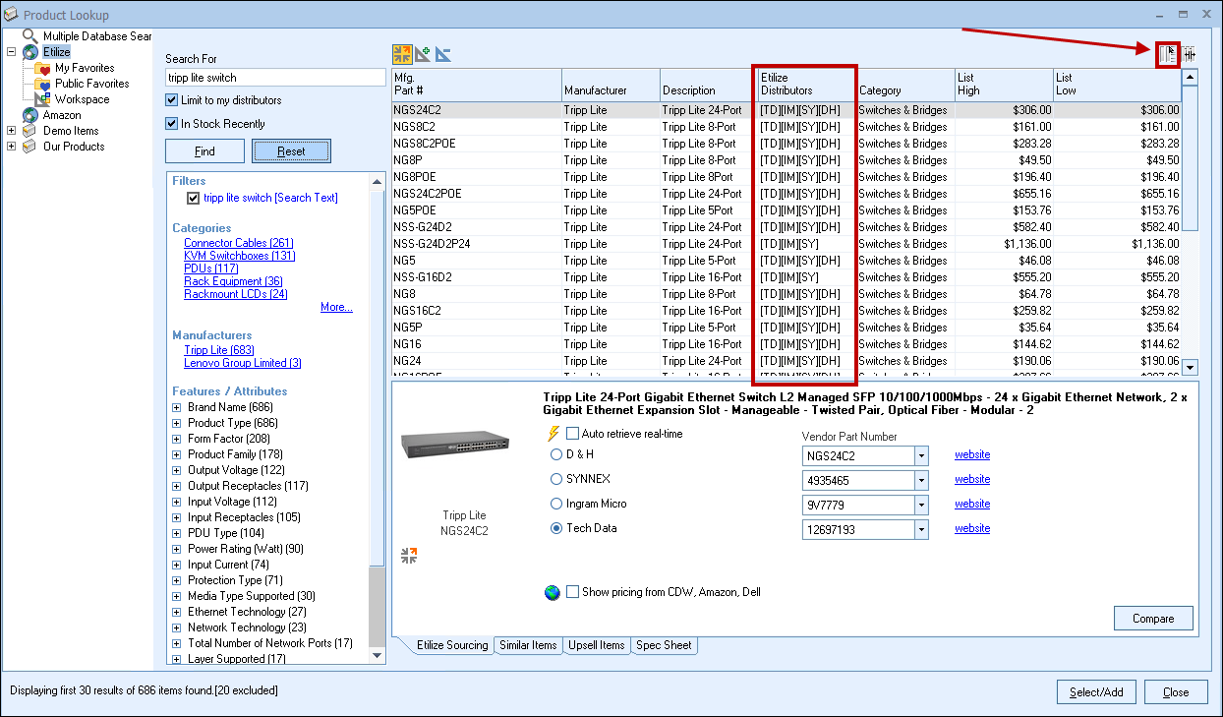
Task: Open Tech Data vendor part number dropdown
Action: click(921, 529)
